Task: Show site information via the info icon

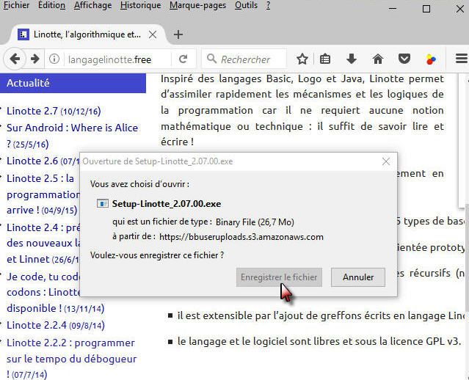Action: point(54,59)
